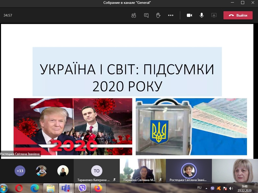Open the meeting chat panel
The height and width of the screenshot is (193, 258).
coord(146,15)
